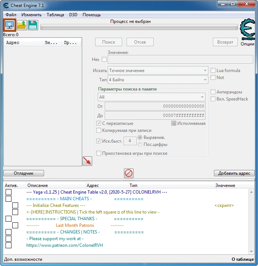258x266 pixels.
Task: Select the Выравнив. radio button
Action: (x=140, y=137)
